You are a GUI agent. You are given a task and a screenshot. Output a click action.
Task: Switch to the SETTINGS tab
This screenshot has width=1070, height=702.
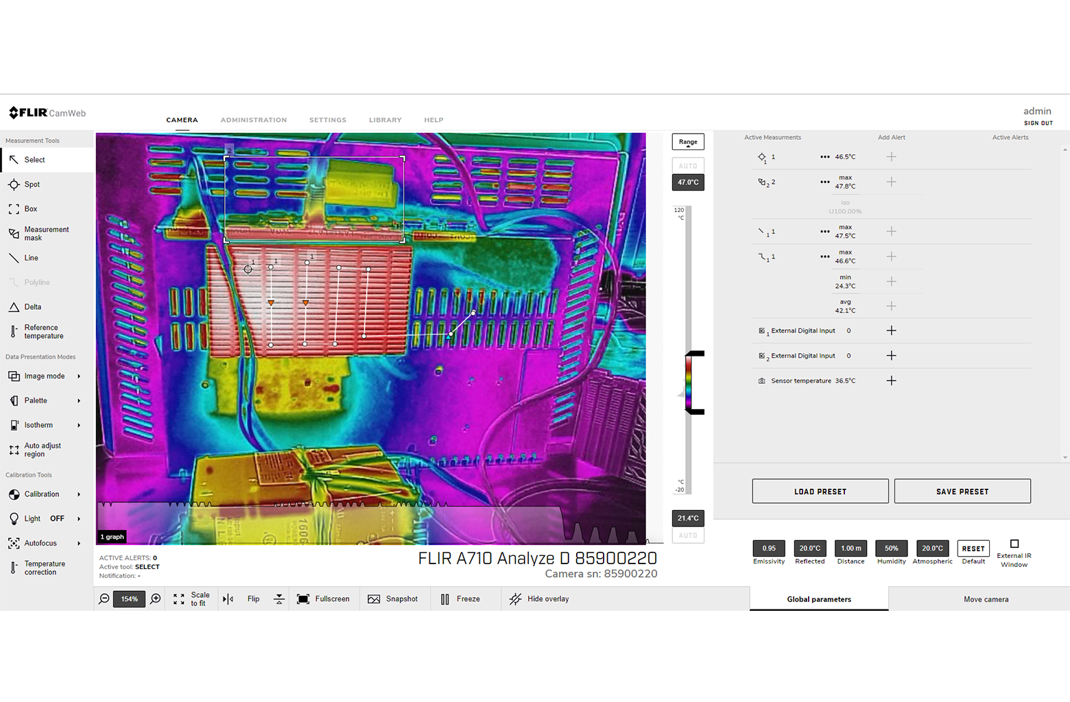(328, 120)
